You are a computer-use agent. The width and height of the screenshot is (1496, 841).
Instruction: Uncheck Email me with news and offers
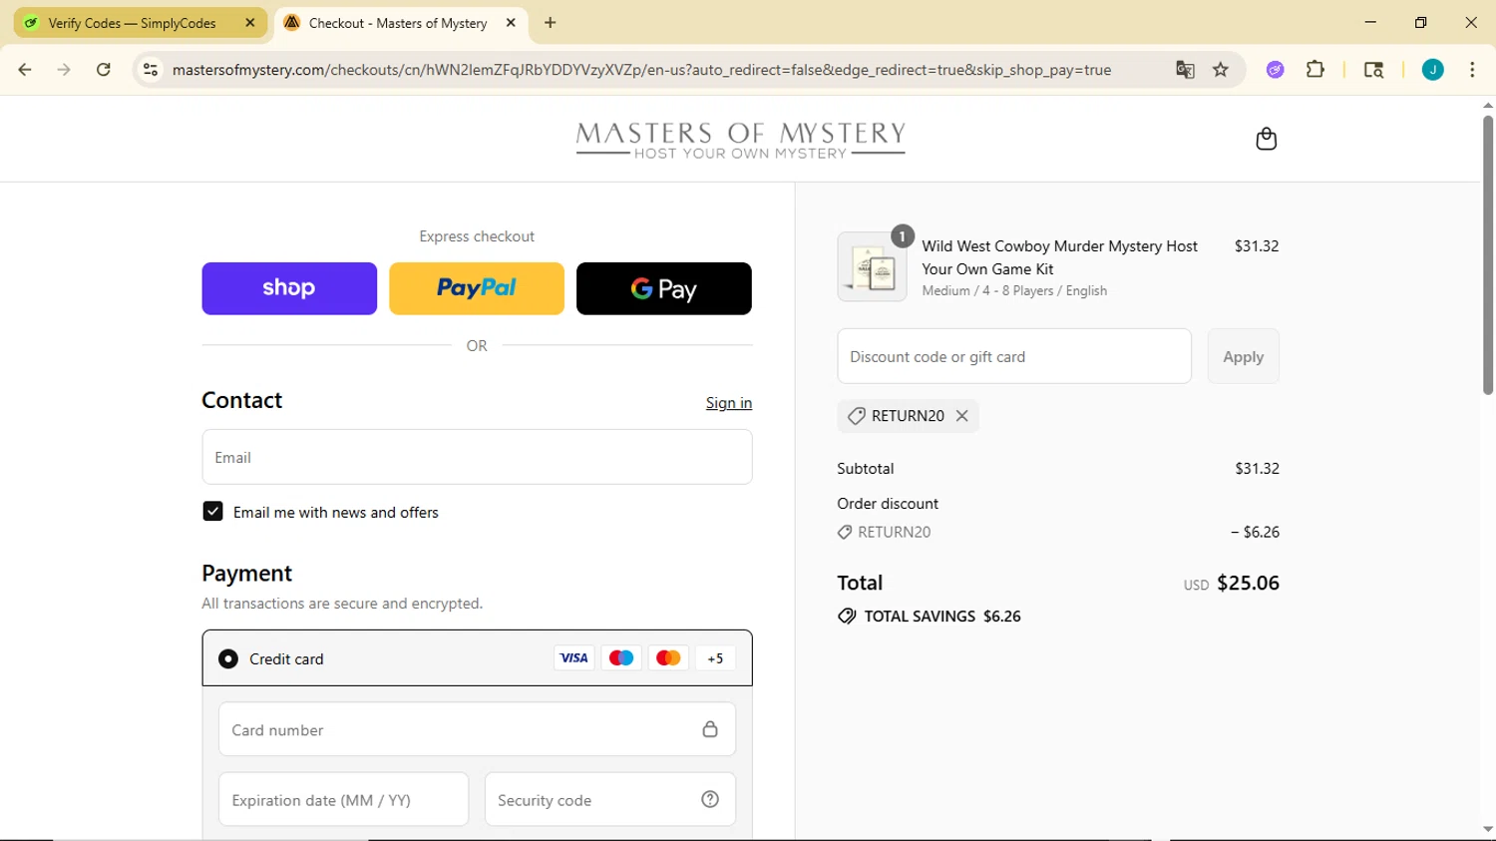click(x=212, y=512)
